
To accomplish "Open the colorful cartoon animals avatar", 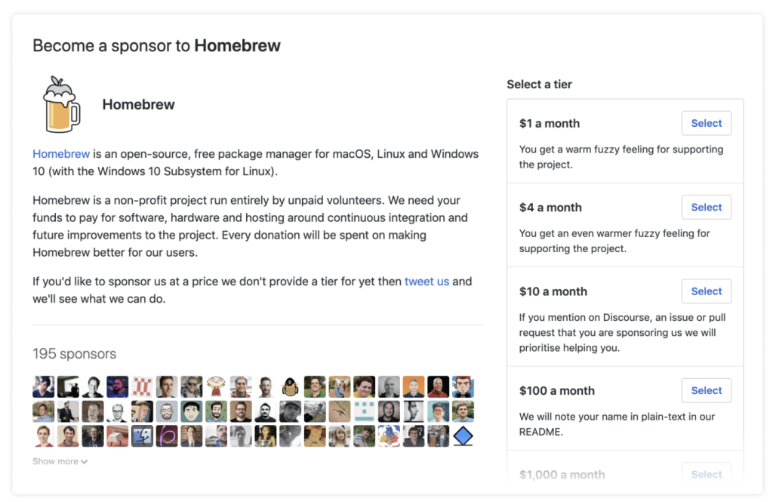I will coord(389,436).
